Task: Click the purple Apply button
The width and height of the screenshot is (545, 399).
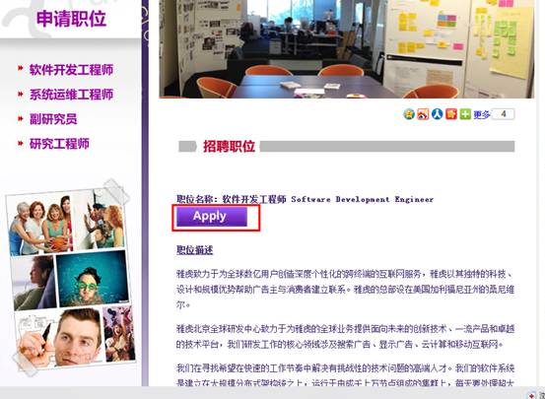Action: pyautogui.click(x=212, y=217)
